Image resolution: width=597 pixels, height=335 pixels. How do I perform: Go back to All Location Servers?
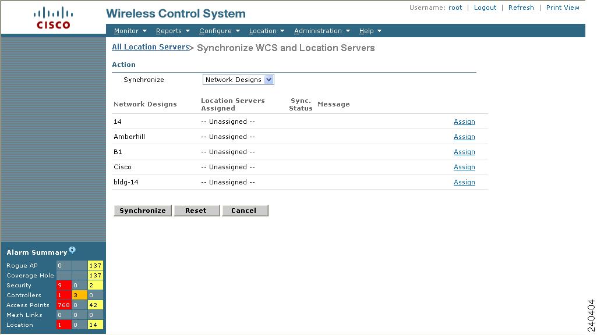tap(150, 47)
